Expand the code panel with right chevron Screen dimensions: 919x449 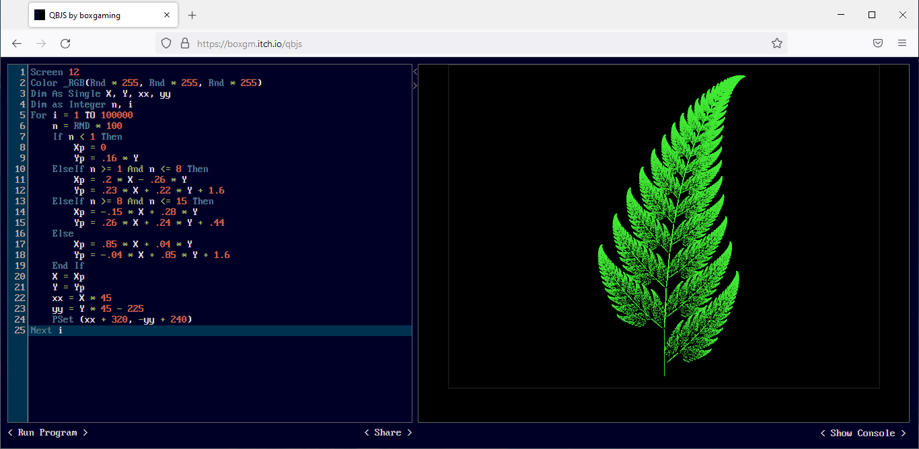click(x=415, y=85)
